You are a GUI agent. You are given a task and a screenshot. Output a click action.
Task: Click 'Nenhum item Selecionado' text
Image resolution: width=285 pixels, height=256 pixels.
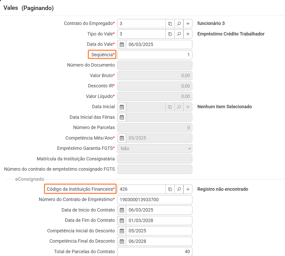point(224,107)
